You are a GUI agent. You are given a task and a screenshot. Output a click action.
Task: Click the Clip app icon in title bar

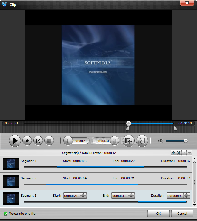click(x=4, y=4)
